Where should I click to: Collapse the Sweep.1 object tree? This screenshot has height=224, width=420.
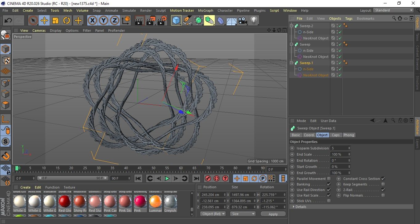(292, 63)
